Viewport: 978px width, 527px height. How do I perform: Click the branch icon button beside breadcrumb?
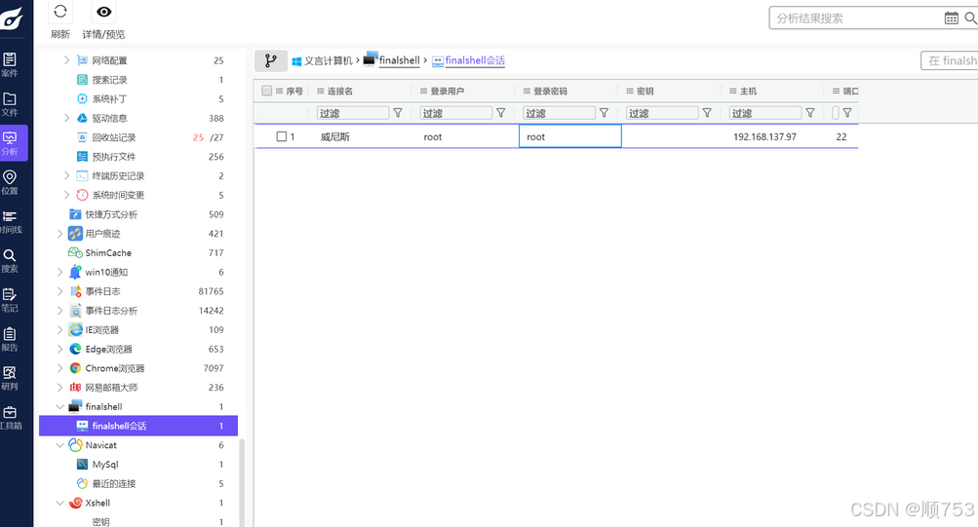click(x=271, y=60)
